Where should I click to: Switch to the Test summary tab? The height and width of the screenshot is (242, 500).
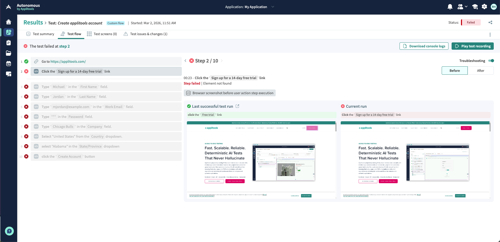coord(40,34)
